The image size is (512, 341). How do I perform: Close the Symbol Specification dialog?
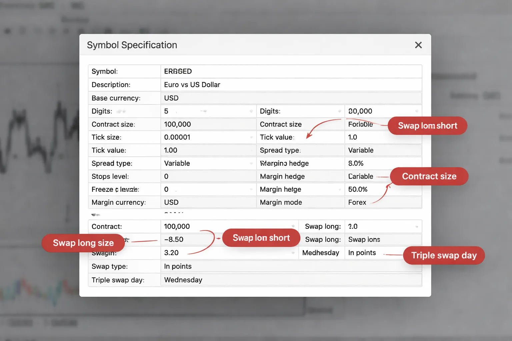[418, 45]
